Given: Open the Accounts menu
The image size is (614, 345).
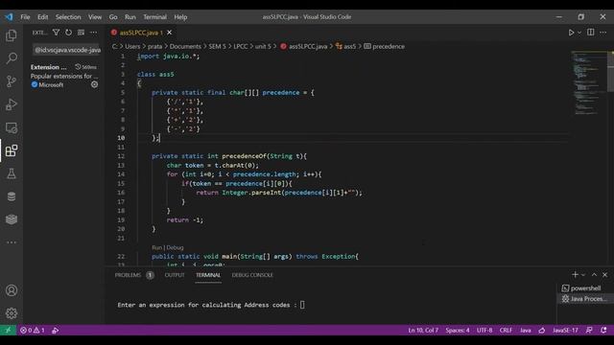Looking at the screenshot, I should (x=12, y=290).
